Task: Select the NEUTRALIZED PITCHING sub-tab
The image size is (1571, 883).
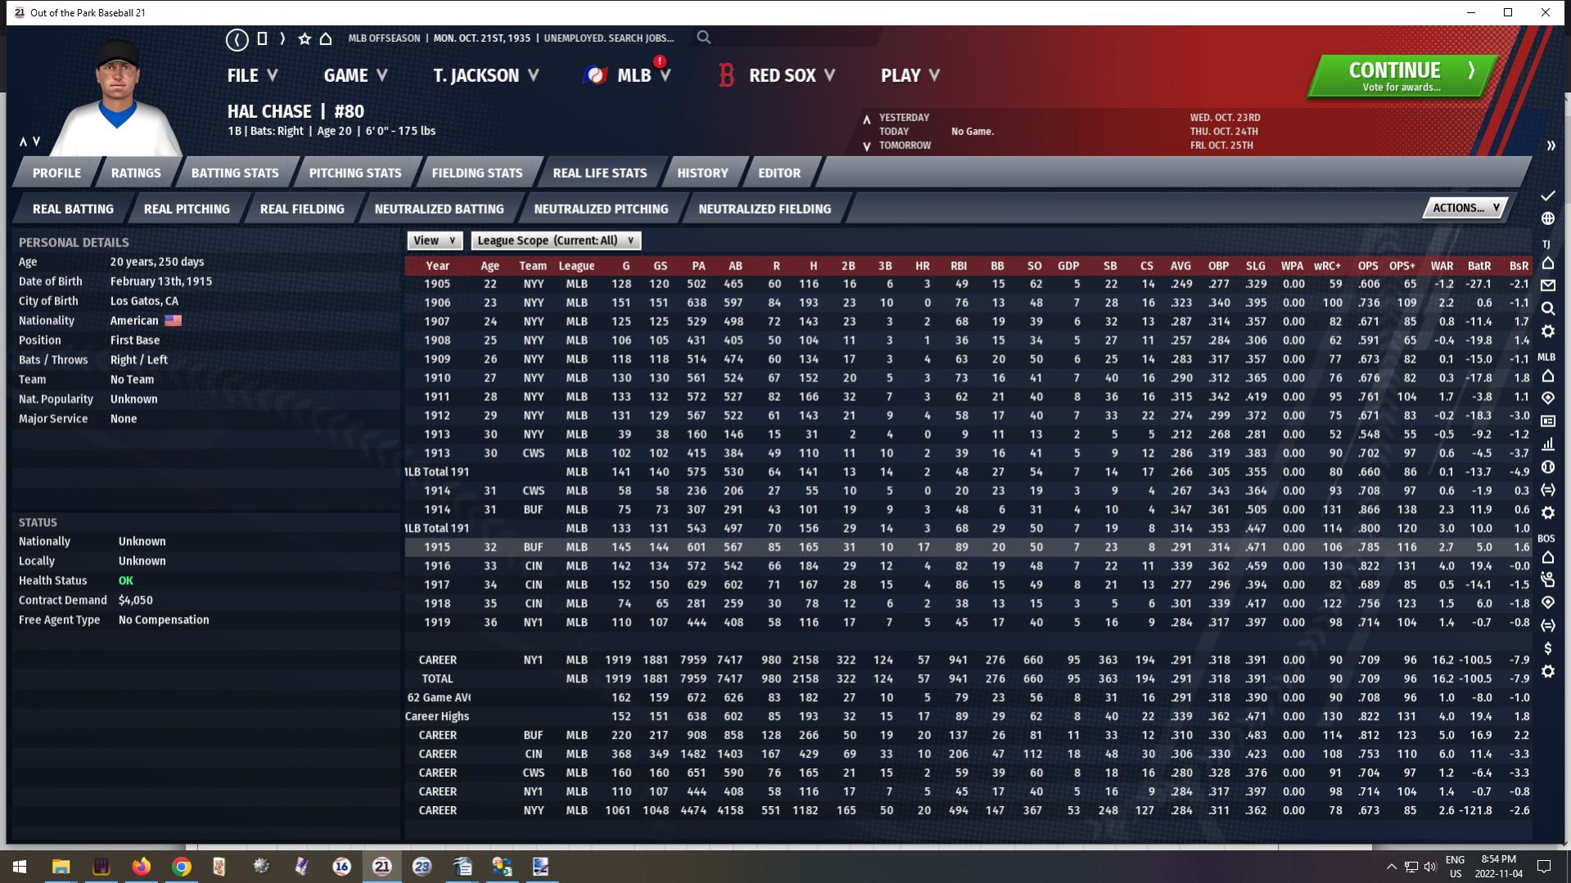Action: coord(602,209)
